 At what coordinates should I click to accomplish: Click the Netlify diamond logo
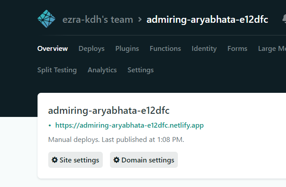(x=46, y=19)
